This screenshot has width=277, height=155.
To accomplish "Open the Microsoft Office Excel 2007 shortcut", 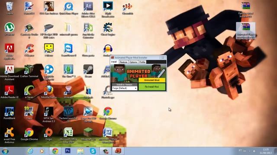I will (x=68, y=136).
